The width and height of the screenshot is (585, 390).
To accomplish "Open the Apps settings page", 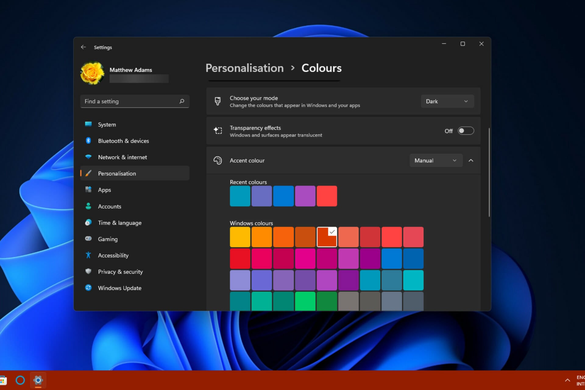I will [x=104, y=190].
